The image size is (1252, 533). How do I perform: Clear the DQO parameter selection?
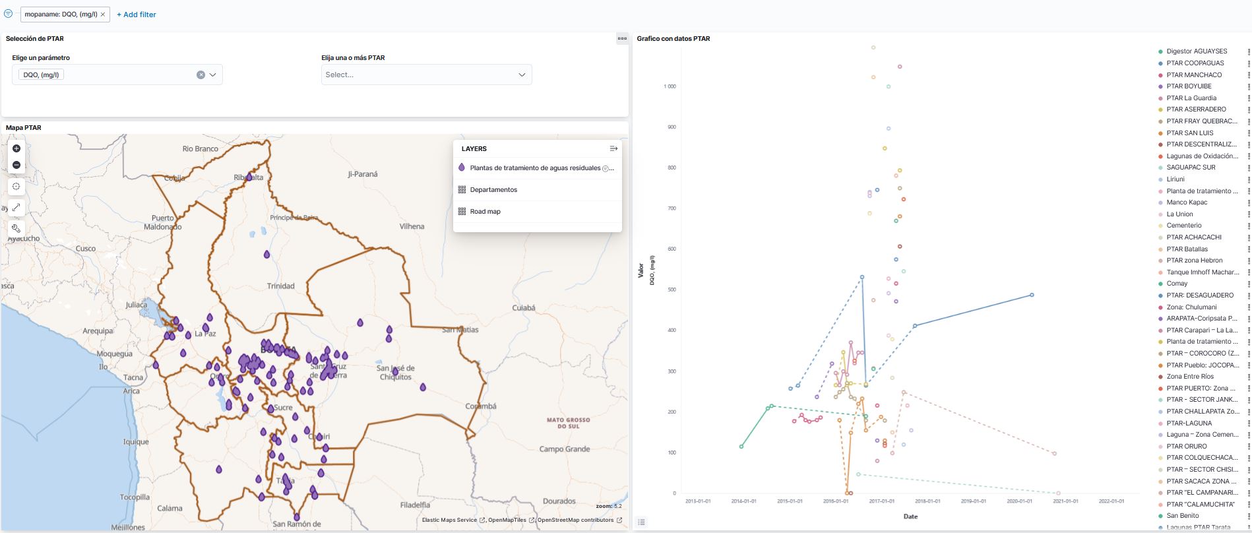click(x=201, y=75)
